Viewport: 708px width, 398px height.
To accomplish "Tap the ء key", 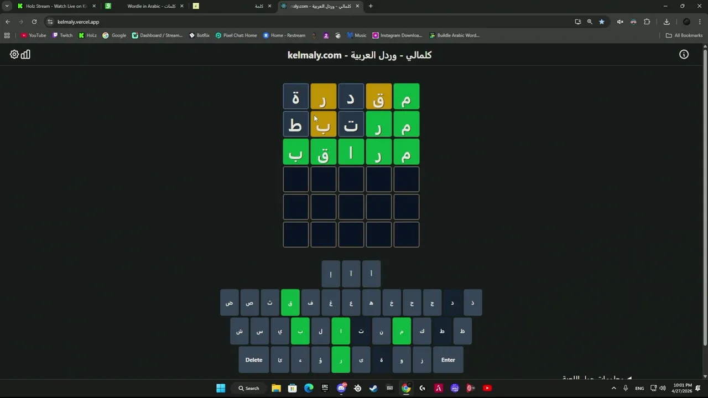I will tap(300, 360).
